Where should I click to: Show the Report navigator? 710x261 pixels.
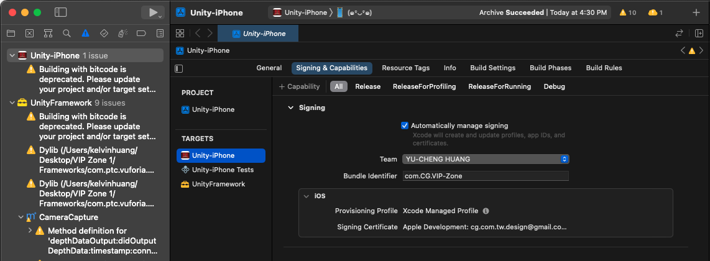pos(160,33)
